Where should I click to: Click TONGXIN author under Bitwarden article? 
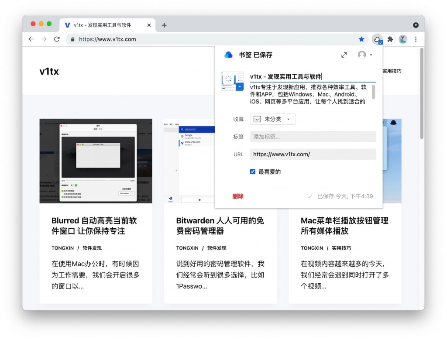click(x=187, y=248)
